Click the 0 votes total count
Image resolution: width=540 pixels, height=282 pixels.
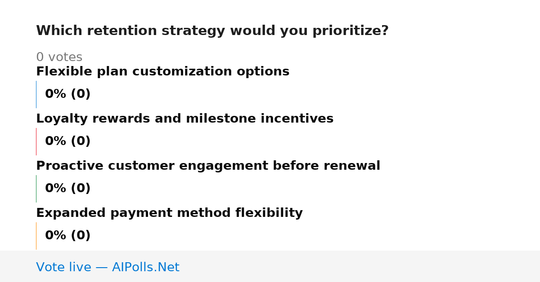coord(59,57)
